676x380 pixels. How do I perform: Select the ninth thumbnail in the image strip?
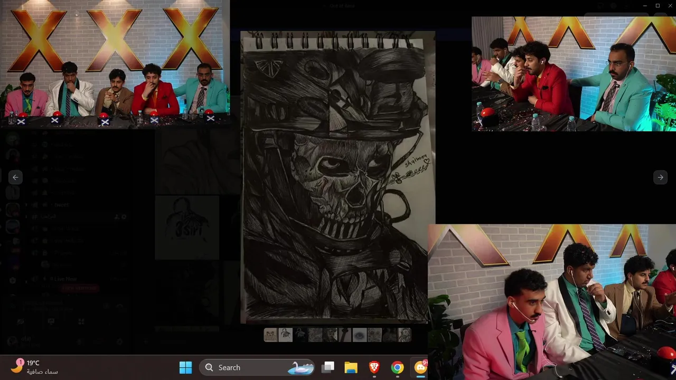[x=390, y=335]
